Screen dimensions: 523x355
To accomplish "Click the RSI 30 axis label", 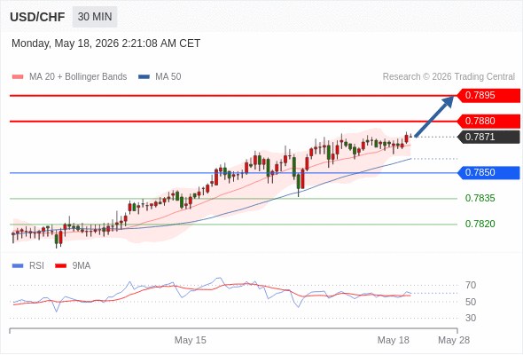I will coord(471,318).
